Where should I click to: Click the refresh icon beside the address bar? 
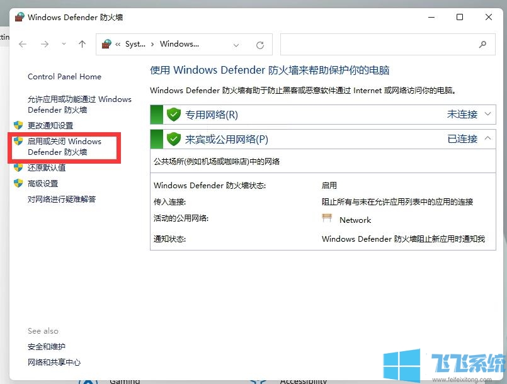(259, 44)
